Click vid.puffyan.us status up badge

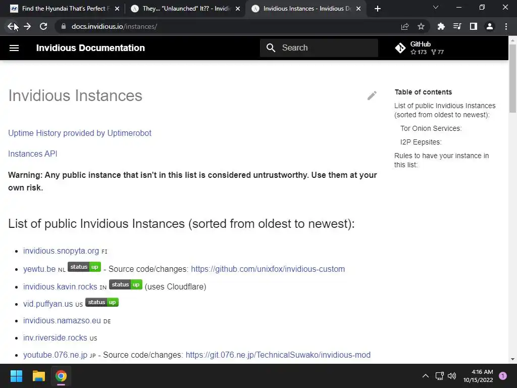click(x=102, y=302)
